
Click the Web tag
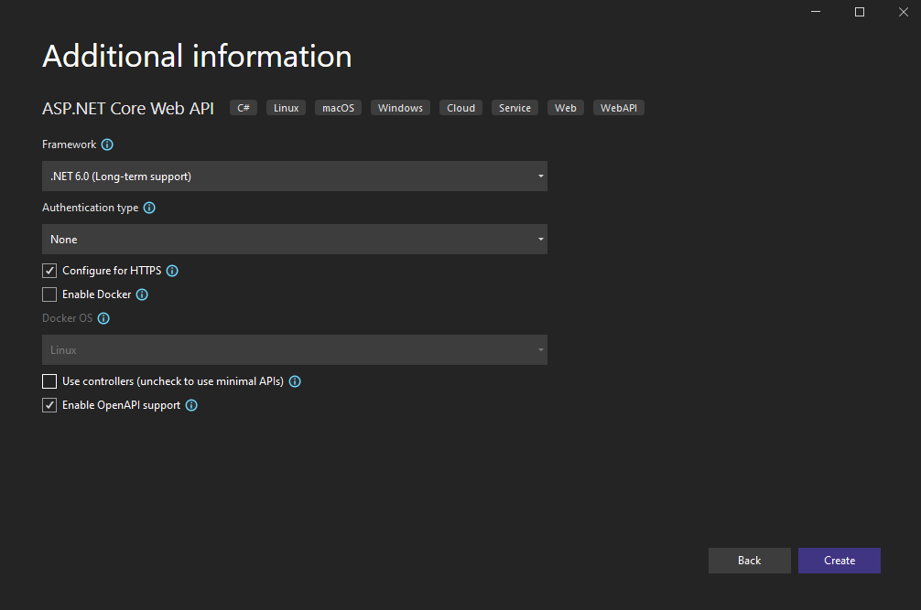[x=566, y=108]
